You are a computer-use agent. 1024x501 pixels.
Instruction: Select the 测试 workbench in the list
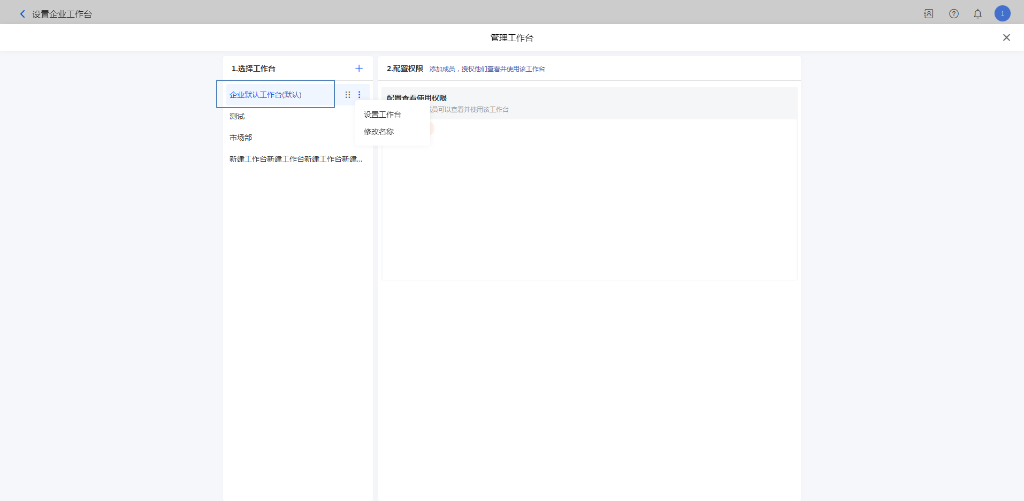tap(237, 116)
